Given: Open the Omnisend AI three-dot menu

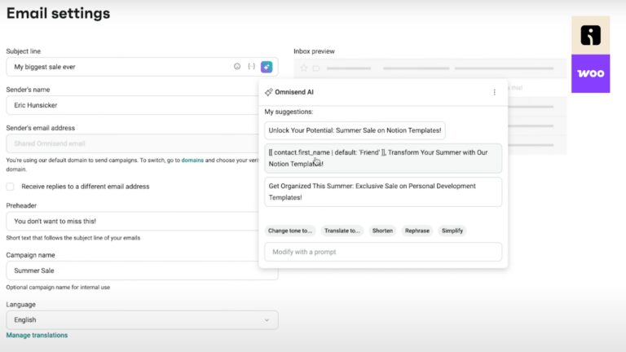Looking at the screenshot, I should coord(494,92).
